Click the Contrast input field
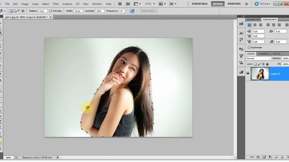 coord(100,11)
